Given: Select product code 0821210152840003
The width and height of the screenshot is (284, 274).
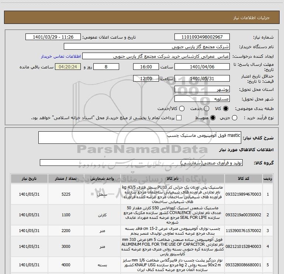Looking at the screenshot, I should [243, 246].
